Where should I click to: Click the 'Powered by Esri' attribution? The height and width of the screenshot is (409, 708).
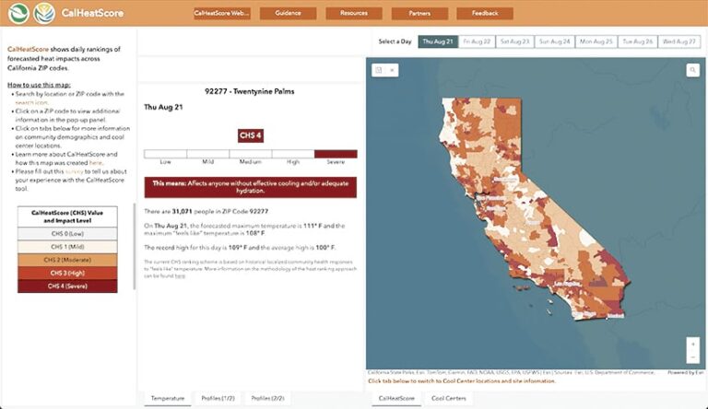pyautogui.click(x=686, y=373)
